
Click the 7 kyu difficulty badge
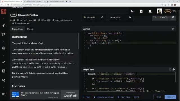(x=13, y=15)
